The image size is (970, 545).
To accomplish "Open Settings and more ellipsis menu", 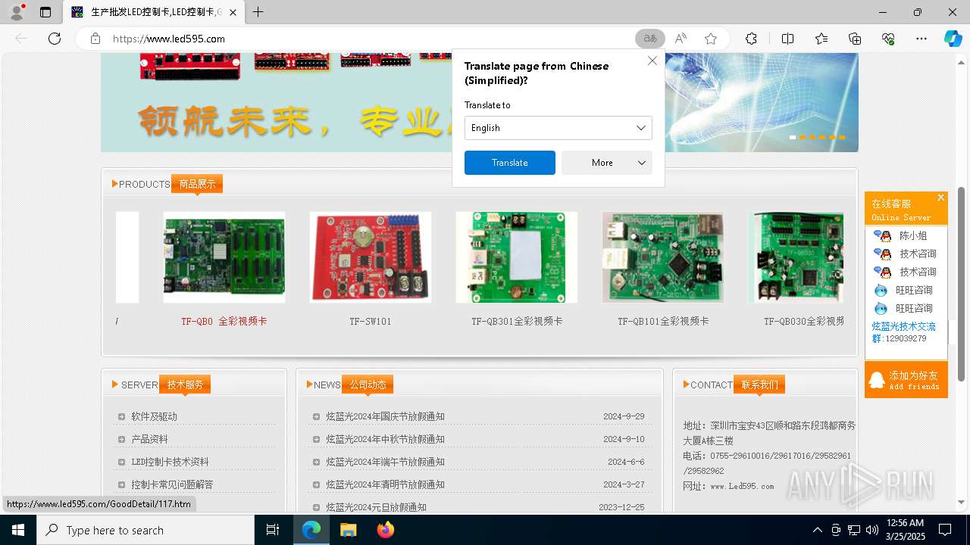I will (x=921, y=39).
